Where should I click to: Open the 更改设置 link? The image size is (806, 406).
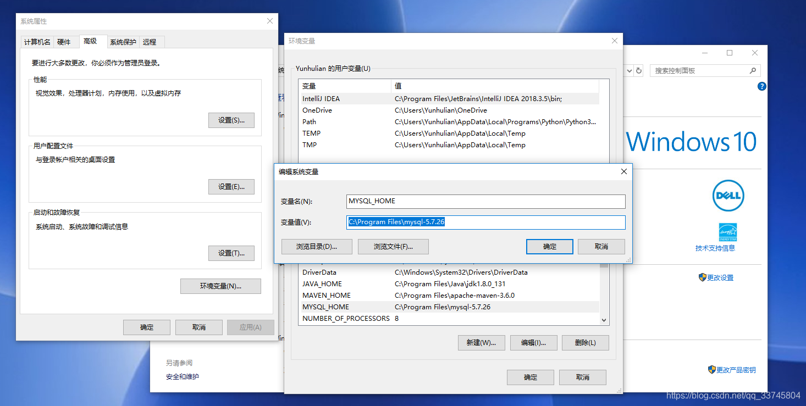click(x=720, y=278)
